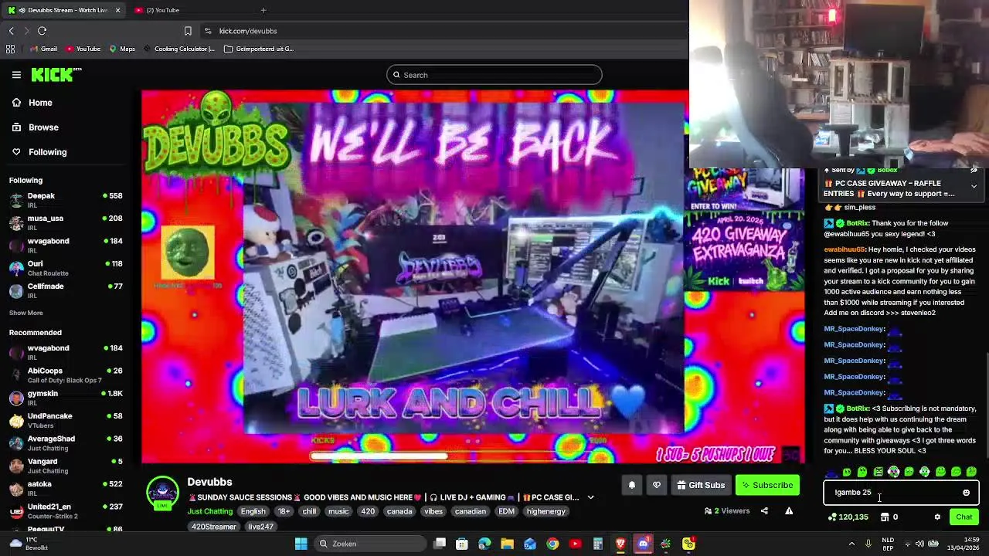989x556 pixels.
Task: View the 120,135 channel points
Action: (x=848, y=517)
